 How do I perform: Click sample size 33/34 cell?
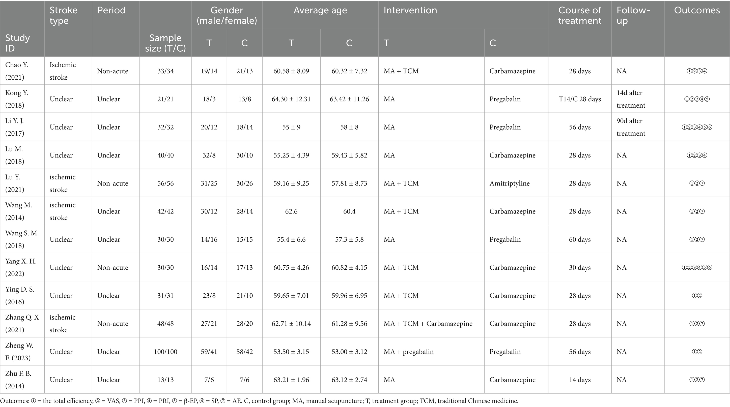tap(165, 71)
